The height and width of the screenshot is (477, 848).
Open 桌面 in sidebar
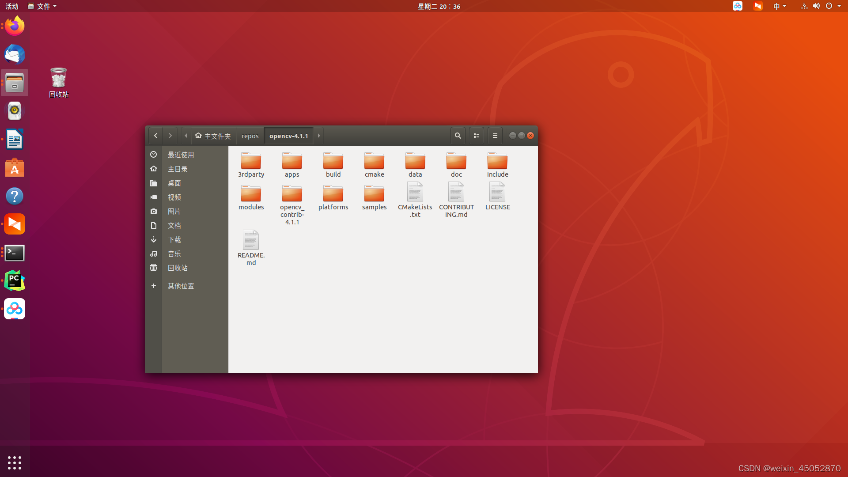[x=186, y=183]
